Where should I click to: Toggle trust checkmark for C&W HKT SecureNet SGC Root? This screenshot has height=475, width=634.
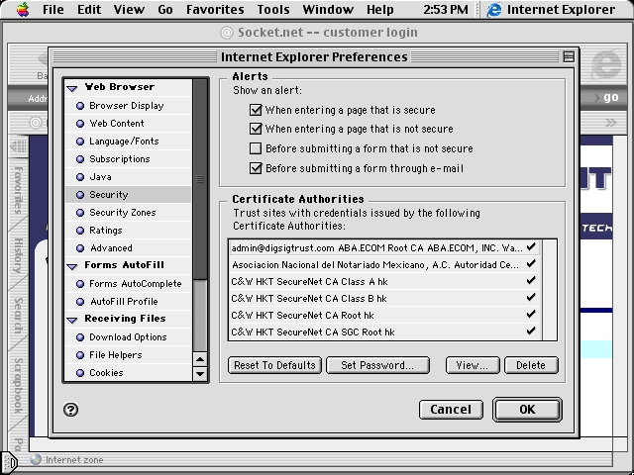click(x=531, y=331)
